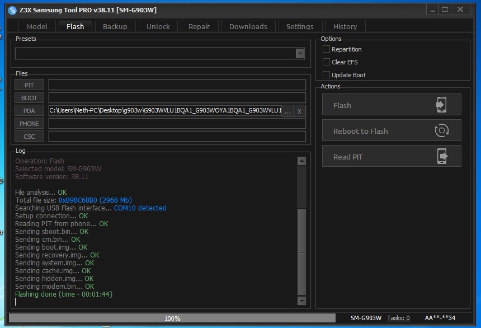Click the phone icon on Flash button
Viewport: 481px width, 328px height.
pos(441,105)
